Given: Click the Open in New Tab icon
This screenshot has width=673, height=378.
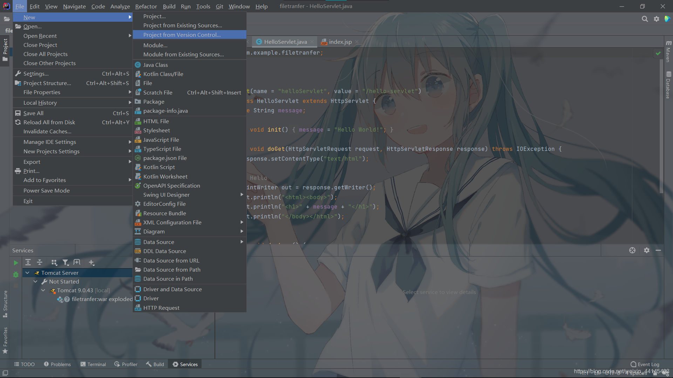Looking at the screenshot, I should click(77, 262).
